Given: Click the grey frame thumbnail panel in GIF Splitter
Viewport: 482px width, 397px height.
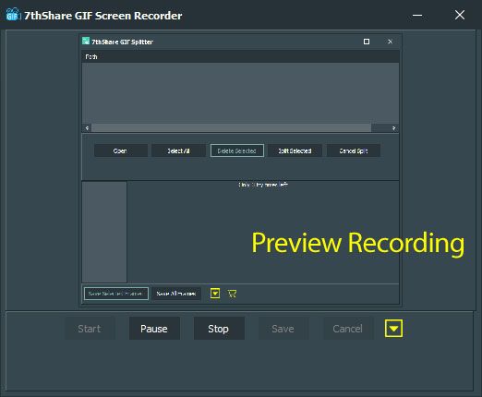Looking at the screenshot, I should [104, 232].
